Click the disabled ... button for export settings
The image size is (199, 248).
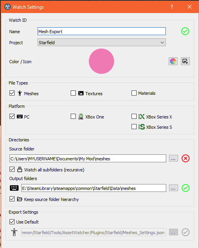coord(173,232)
